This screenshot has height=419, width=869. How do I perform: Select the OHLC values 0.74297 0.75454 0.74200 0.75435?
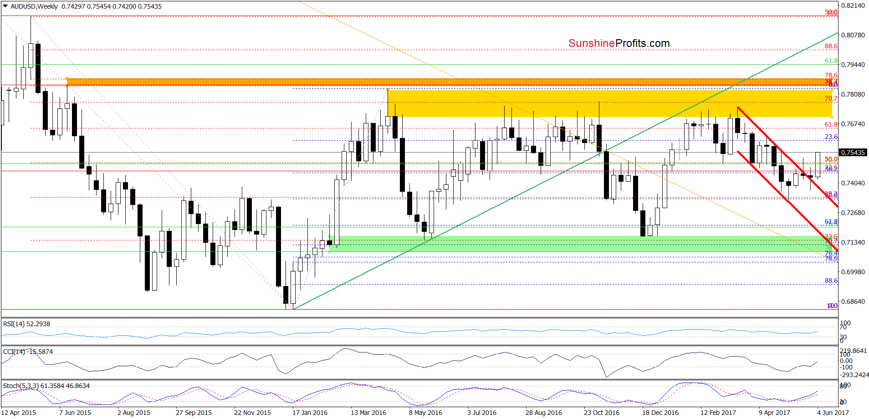pyautogui.click(x=112, y=6)
